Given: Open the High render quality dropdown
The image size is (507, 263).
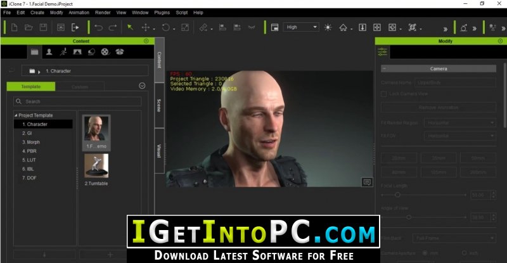Looking at the screenshot, I should click(x=301, y=27).
